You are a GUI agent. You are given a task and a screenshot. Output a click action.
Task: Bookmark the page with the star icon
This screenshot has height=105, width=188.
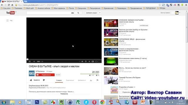(x=160, y=5)
